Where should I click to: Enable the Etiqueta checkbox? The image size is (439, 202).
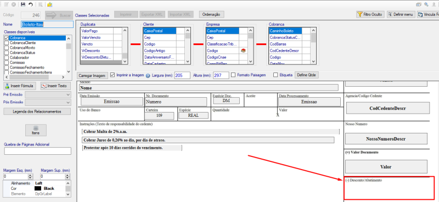pyautogui.click(x=275, y=75)
